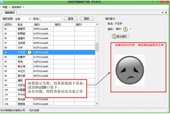170x114 pixels.
Task: Click the table scrollbar up arrow
Action: 97,24
